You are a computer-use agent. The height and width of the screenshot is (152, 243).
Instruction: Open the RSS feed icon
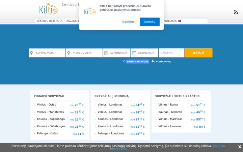click(236, 12)
